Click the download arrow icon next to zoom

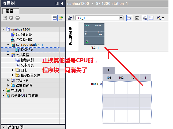pos(163,18)
